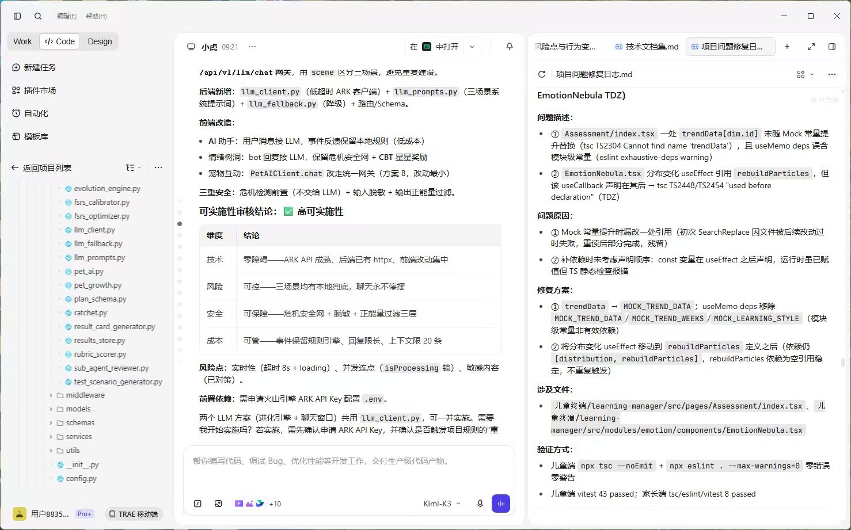Open user account 用户8835 profile
This screenshot has width=851, height=530.
(x=41, y=514)
